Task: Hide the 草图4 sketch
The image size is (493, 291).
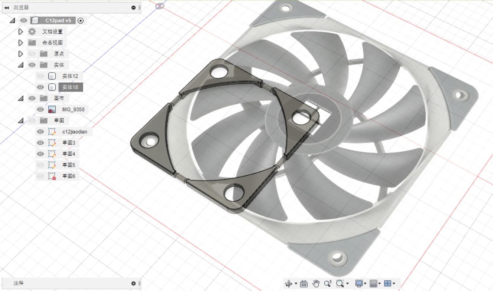Action: (40, 154)
